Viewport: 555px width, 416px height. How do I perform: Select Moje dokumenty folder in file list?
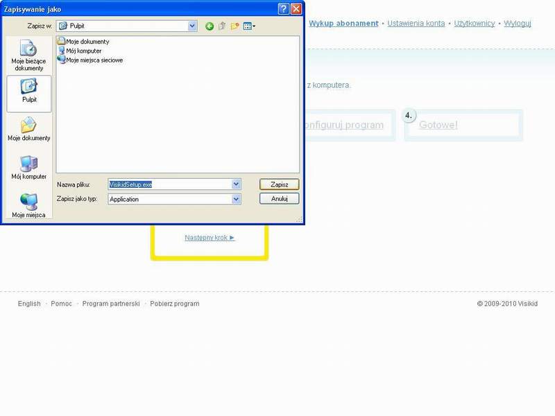pyautogui.click(x=83, y=42)
